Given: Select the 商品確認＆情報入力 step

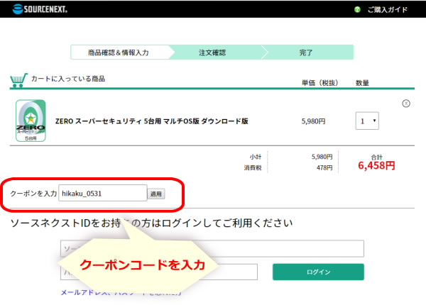Looking at the screenshot, I should 119,52.
